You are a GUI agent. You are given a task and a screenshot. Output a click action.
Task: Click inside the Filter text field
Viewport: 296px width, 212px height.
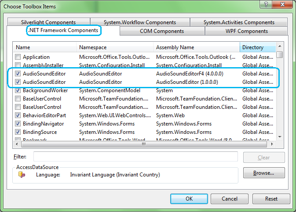[x=135, y=157]
